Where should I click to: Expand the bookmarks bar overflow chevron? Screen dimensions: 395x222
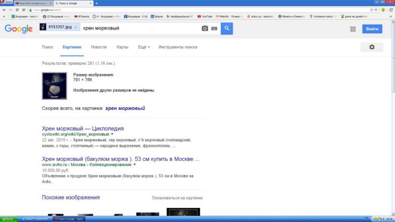click(x=391, y=17)
